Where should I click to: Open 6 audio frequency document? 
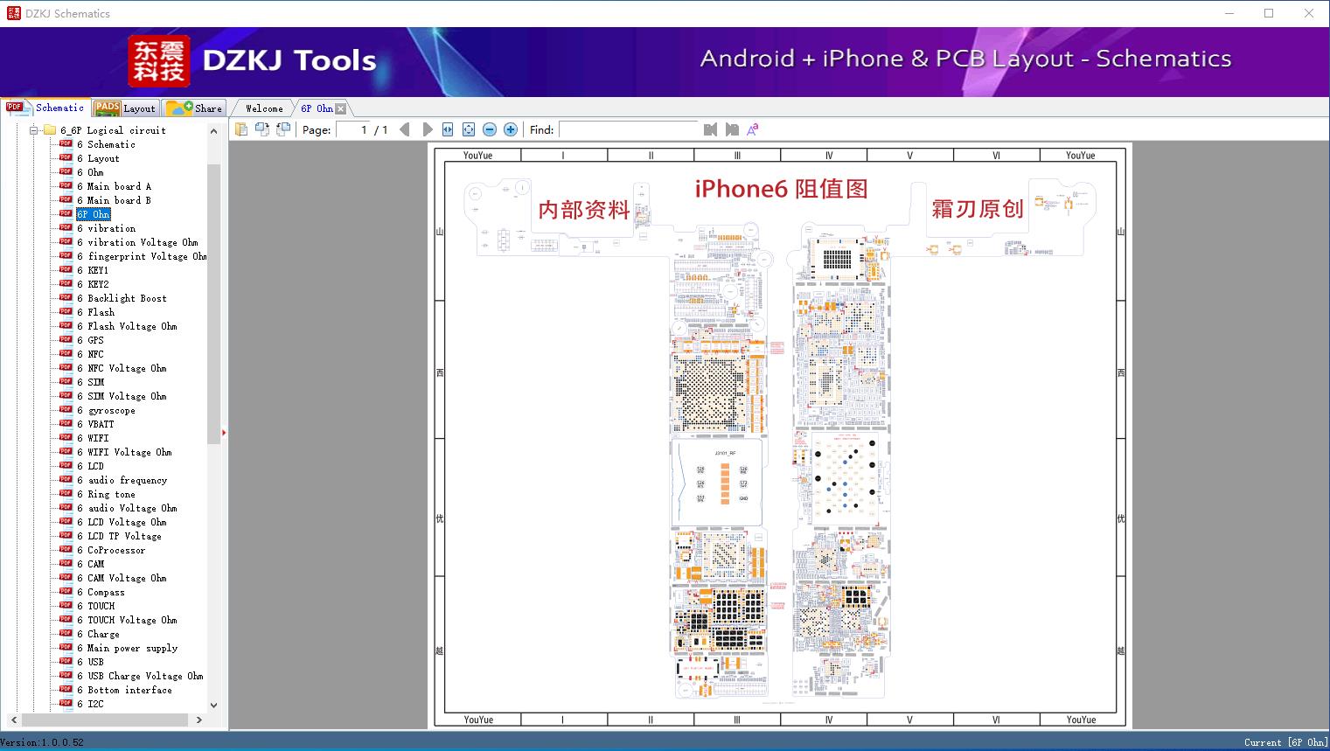point(122,480)
